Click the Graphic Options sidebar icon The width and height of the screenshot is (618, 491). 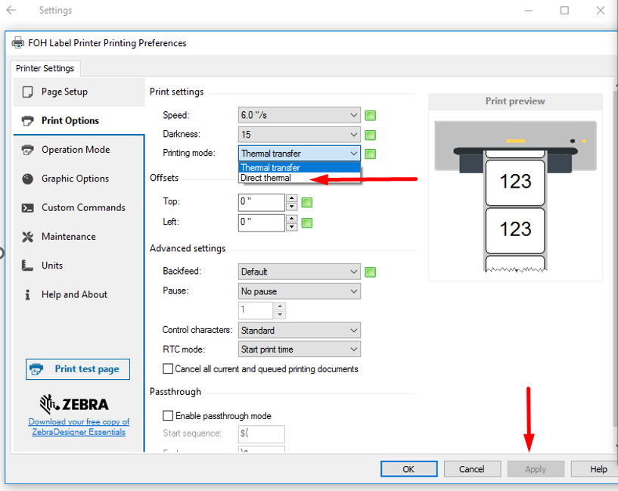(28, 179)
